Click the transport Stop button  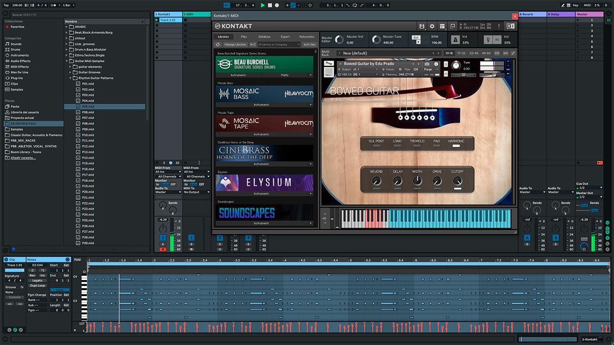(270, 5)
